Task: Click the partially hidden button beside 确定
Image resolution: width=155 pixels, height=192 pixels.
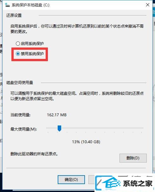Action: pyautogui.click(x=92, y=180)
